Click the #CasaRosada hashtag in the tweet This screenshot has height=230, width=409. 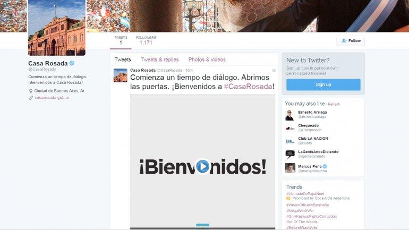coord(248,86)
